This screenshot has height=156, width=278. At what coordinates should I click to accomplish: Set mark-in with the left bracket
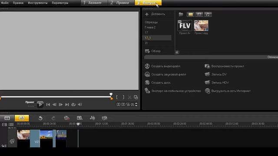tap(117, 97)
